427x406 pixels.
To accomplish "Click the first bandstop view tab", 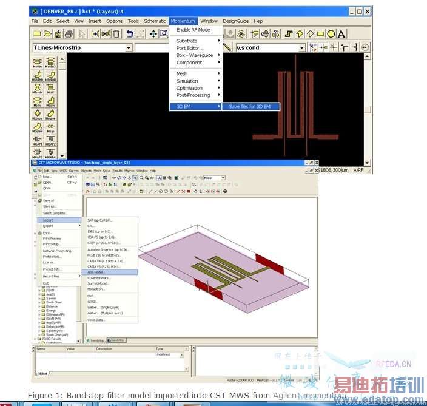I will click(x=96, y=340).
